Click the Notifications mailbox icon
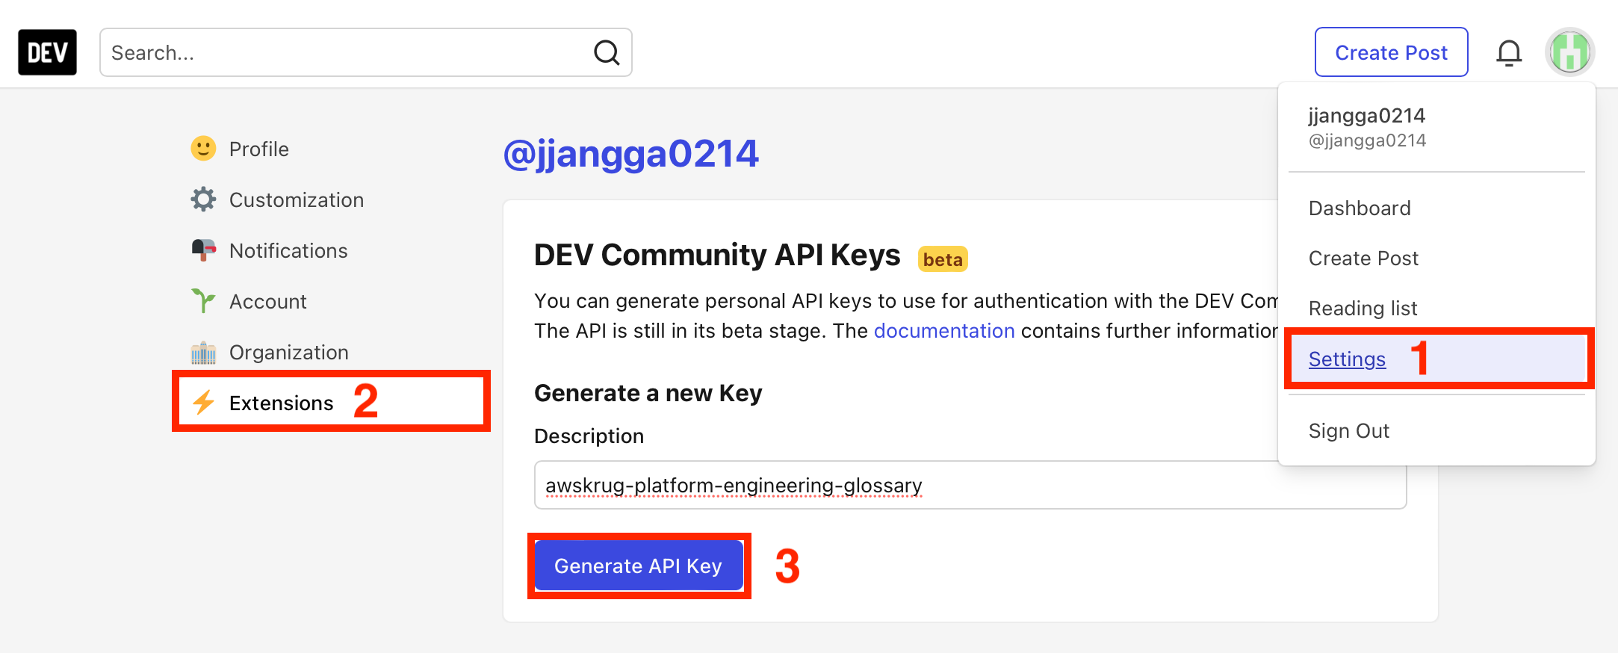The width and height of the screenshot is (1618, 653). pos(203,250)
